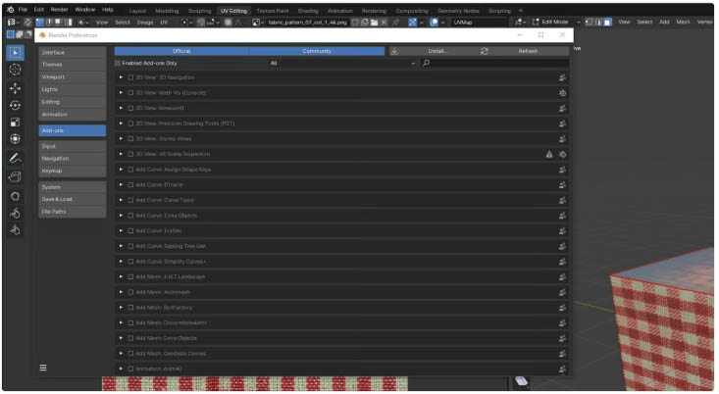Open the Keymap preferences section

(x=72, y=171)
